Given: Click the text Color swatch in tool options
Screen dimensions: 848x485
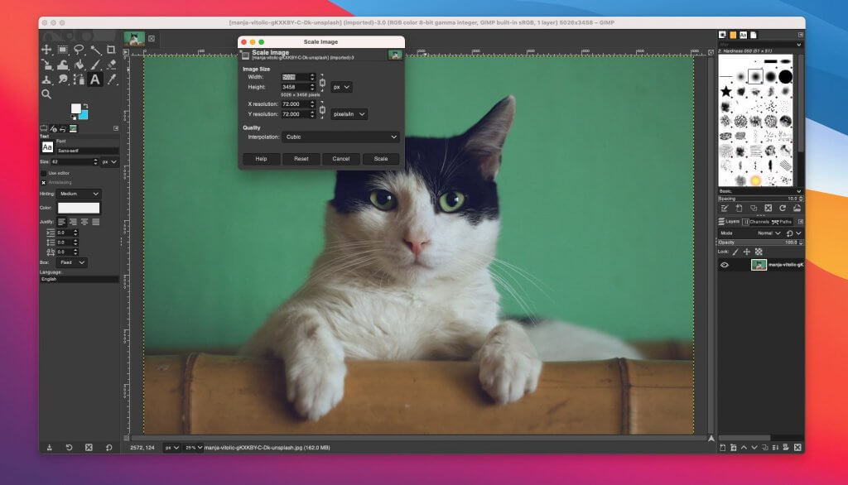Looking at the screenshot, I should (79, 209).
